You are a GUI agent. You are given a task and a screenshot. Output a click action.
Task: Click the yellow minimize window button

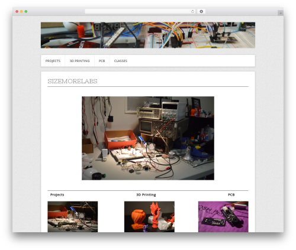pyautogui.click(x=21, y=12)
